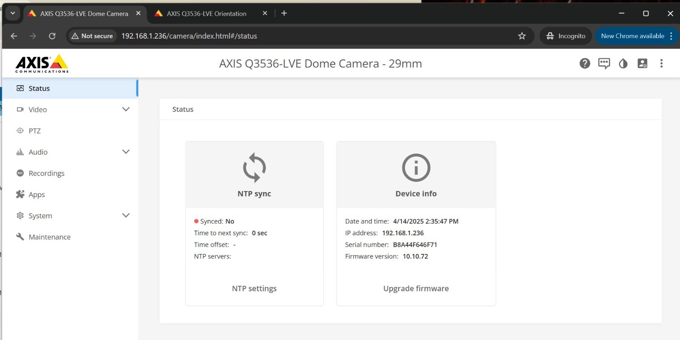The width and height of the screenshot is (680, 340).
Task: Open Apps in the sidebar
Action: point(70,194)
